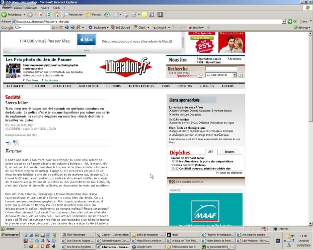Viewport: 313px width, 250px height.
Task: Open Back button history dropdown arrow
Action: click(24, 15)
